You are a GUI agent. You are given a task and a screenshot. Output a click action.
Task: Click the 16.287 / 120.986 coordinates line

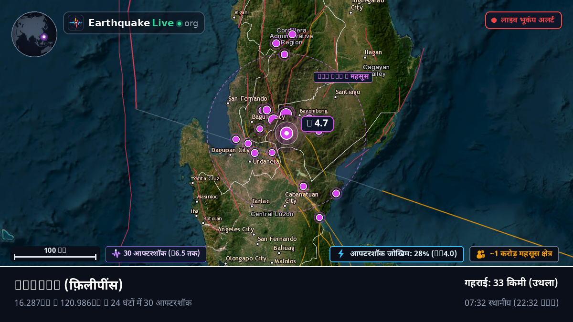tap(103, 303)
